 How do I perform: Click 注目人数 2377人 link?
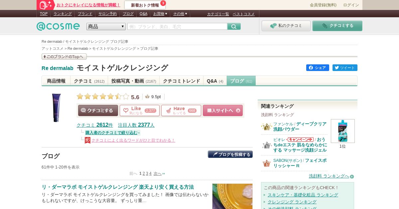click(x=136, y=125)
